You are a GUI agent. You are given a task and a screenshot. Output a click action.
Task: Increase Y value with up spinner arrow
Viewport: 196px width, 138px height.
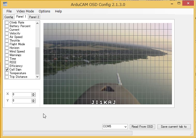click(33, 100)
